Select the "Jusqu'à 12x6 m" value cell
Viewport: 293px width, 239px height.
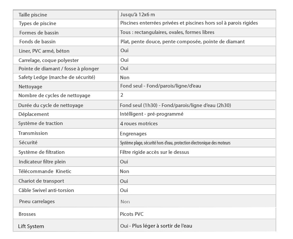138,14
